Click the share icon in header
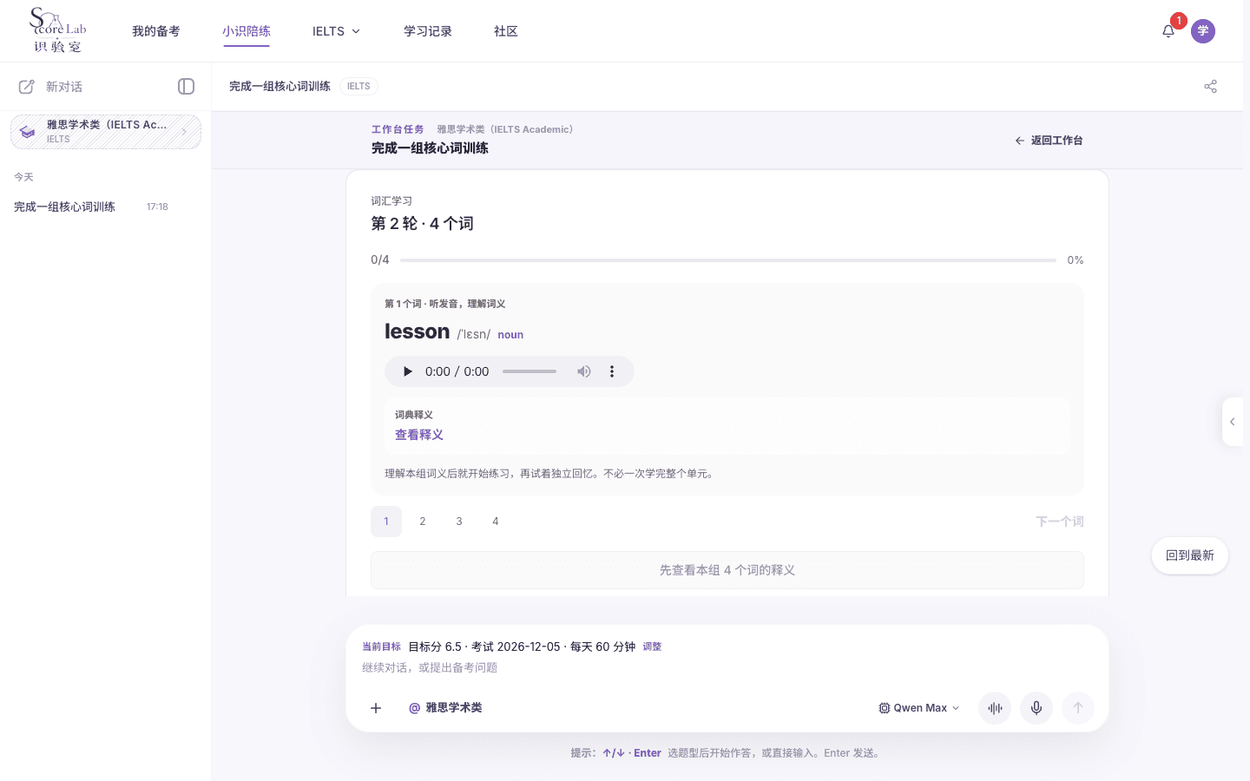This screenshot has height=781, width=1250. click(x=1211, y=86)
